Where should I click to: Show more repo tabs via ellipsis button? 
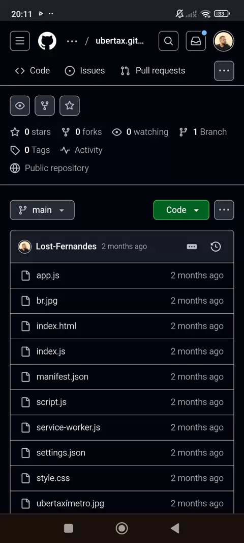[x=224, y=71]
